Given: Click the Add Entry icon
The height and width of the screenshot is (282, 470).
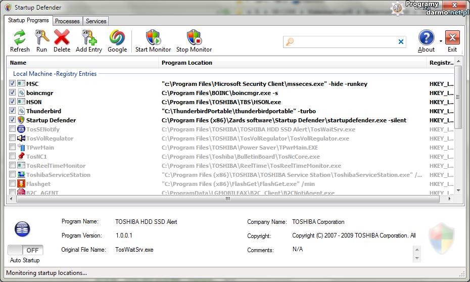Looking at the screenshot, I should pyautogui.click(x=89, y=38).
